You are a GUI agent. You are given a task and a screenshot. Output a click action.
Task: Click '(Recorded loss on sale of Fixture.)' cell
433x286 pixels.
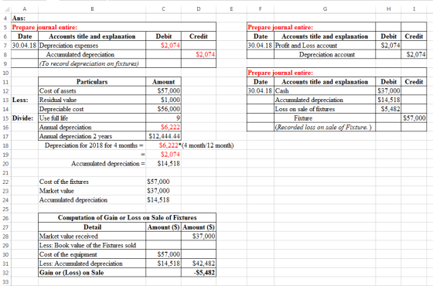(x=325, y=128)
